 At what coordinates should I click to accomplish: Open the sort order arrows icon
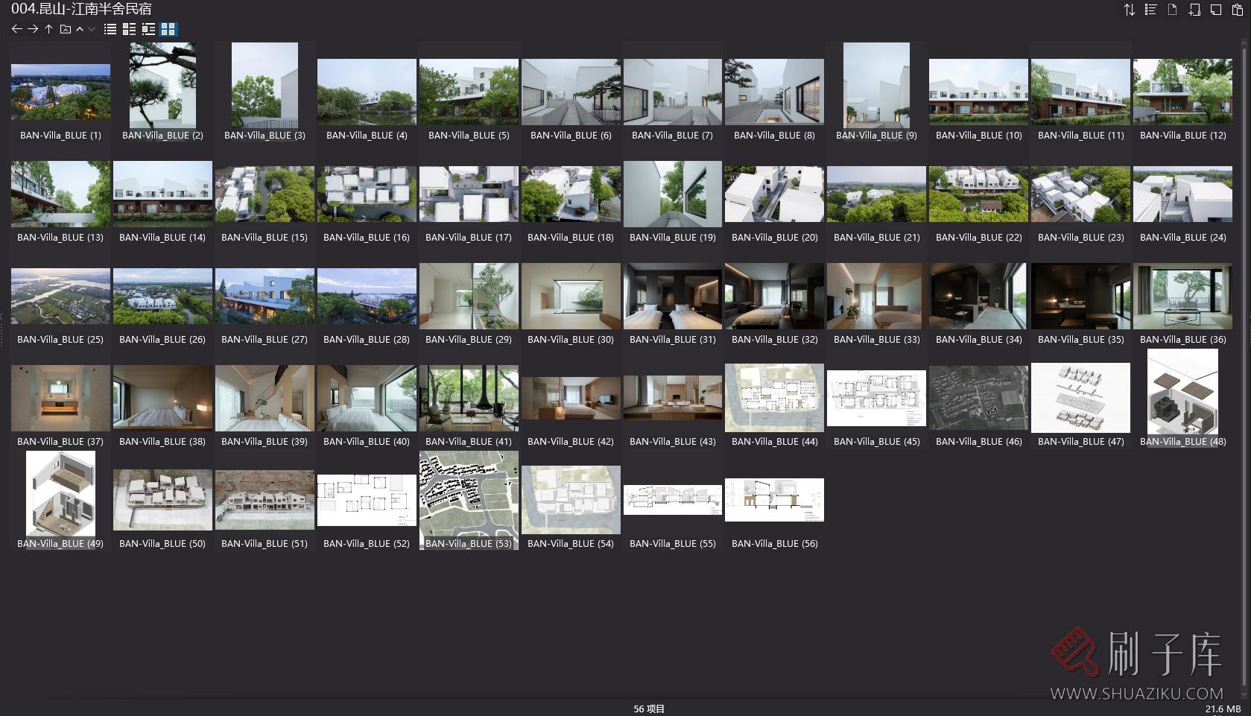[x=1130, y=10]
